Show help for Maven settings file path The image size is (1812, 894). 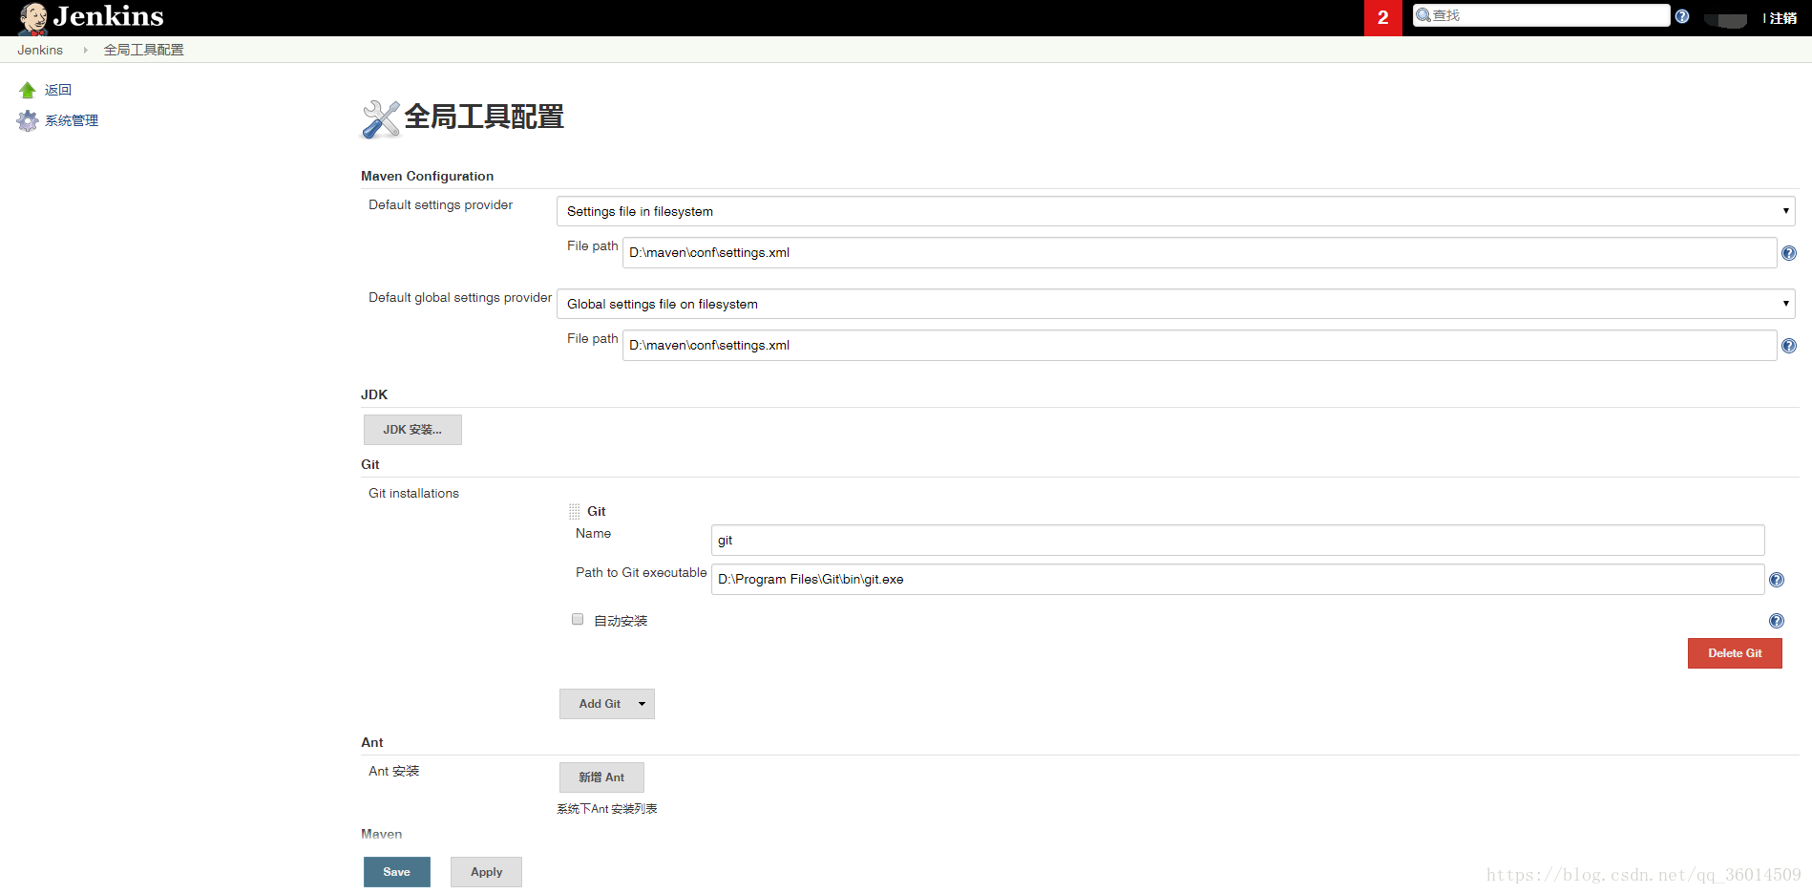(x=1789, y=253)
